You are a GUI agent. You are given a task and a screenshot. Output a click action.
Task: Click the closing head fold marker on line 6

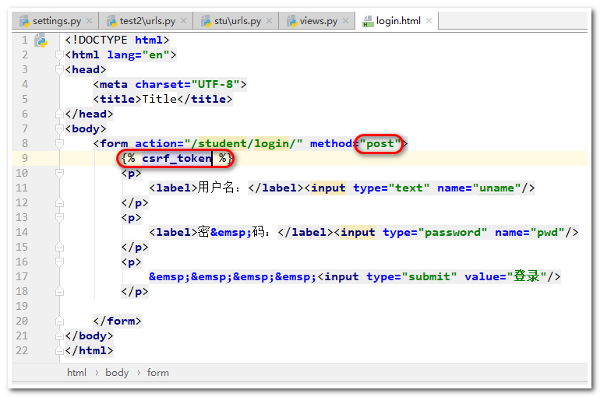(x=59, y=114)
